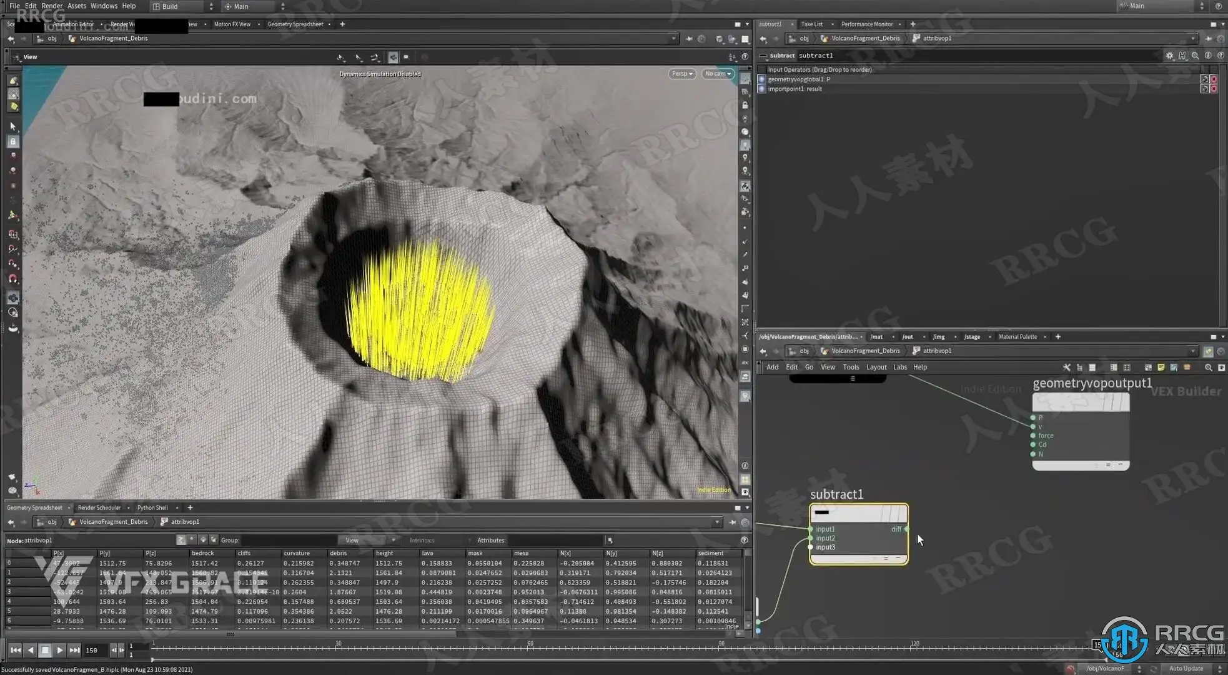The width and height of the screenshot is (1228, 675).
Task: Play the simulation forward
Action: point(59,650)
